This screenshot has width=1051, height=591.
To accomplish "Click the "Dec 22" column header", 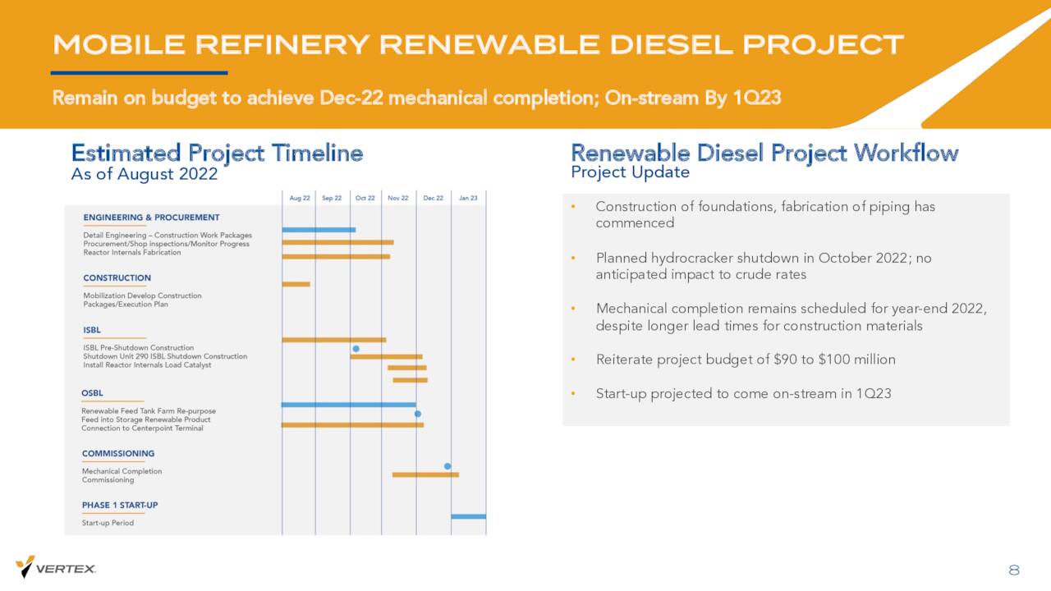I will click(x=434, y=198).
